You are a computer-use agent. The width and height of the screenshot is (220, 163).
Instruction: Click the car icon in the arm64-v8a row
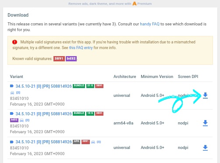[21, 120]
